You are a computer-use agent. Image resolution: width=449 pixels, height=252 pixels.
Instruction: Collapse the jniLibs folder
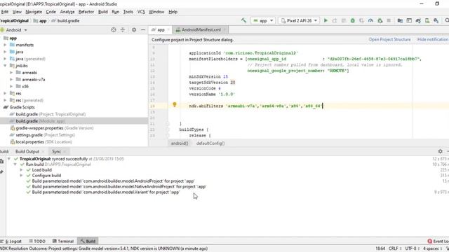pos(5,66)
